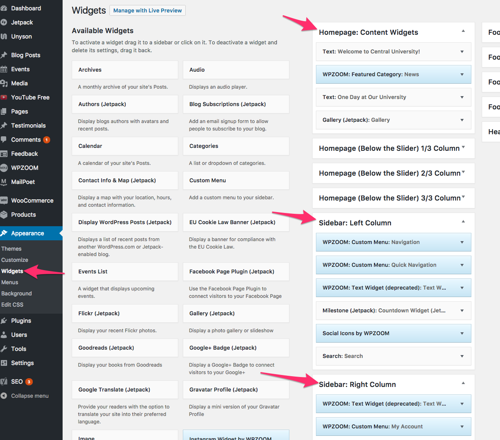500x440 pixels.
Task: Go to Customize under Appearance
Action: 15,260
